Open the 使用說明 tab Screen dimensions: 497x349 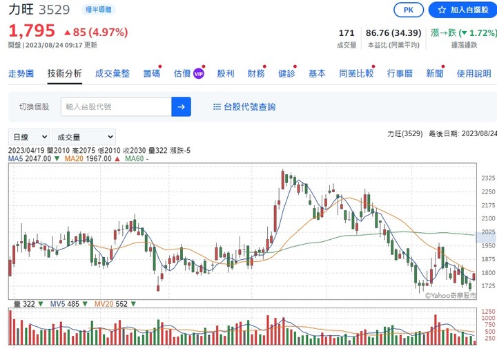pyautogui.click(x=474, y=74)
